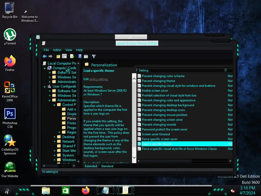The image size is (261, 196).
Task: Select Prevent changing desktop background policy
Action: coord(168,105)
